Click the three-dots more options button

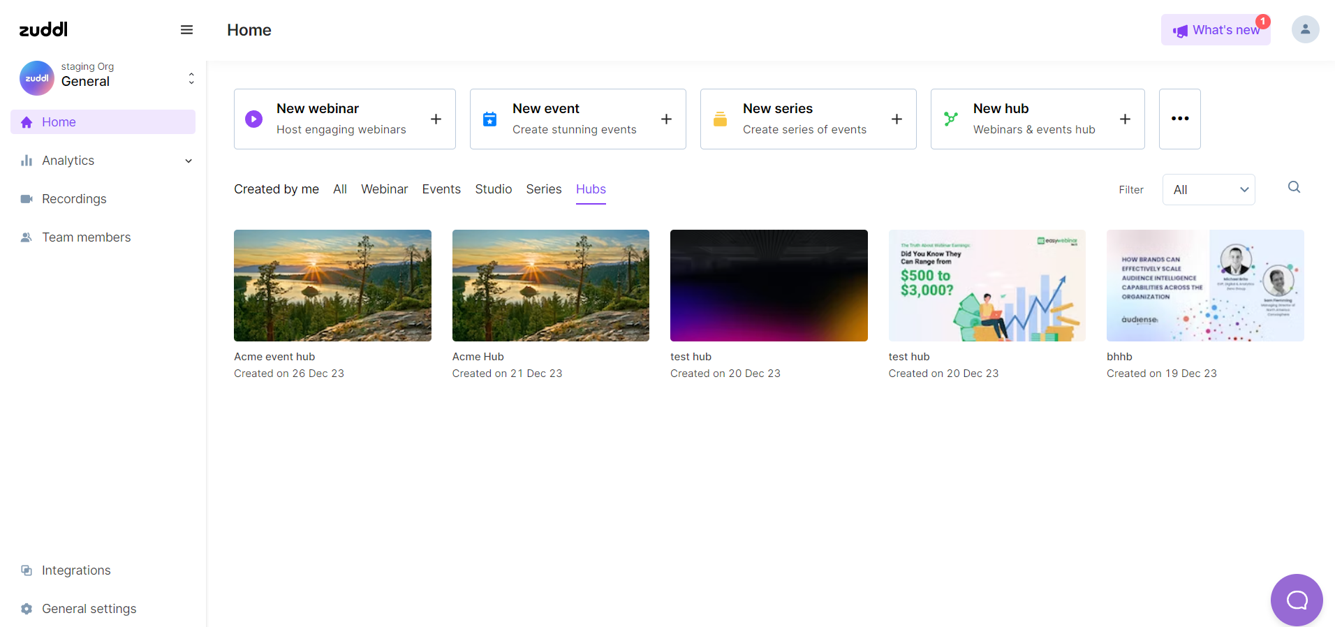point(1179,119)
